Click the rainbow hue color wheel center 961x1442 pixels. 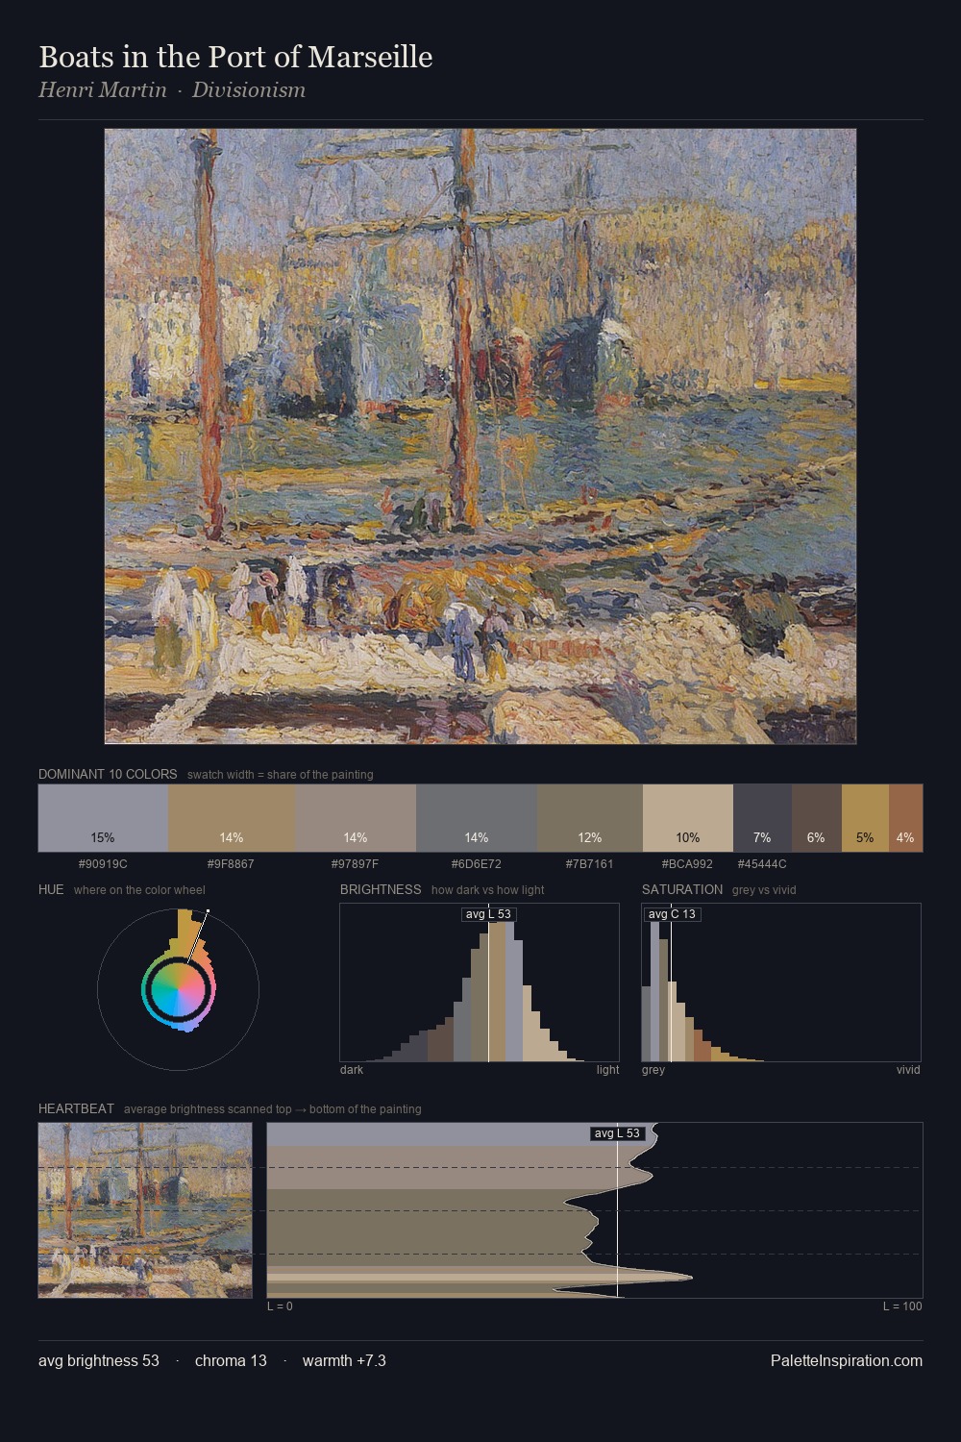coord(178,989)
